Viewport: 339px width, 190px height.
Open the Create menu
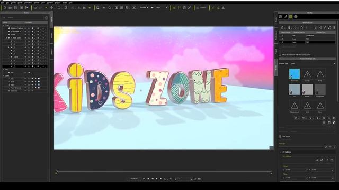coord(13,3)
